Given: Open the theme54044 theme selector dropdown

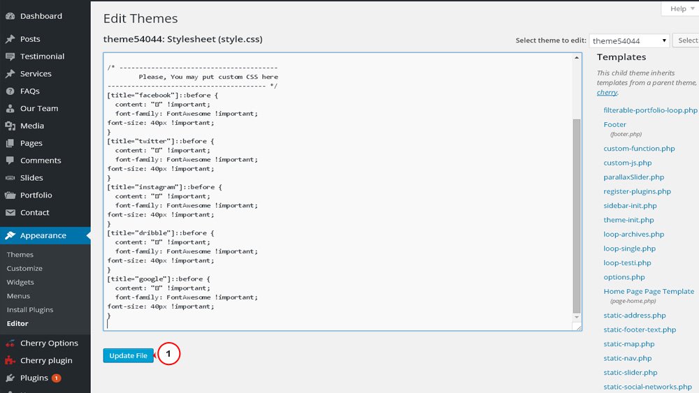Looking at the screenshot, I should pyautogui.click(x=630, y=40).
